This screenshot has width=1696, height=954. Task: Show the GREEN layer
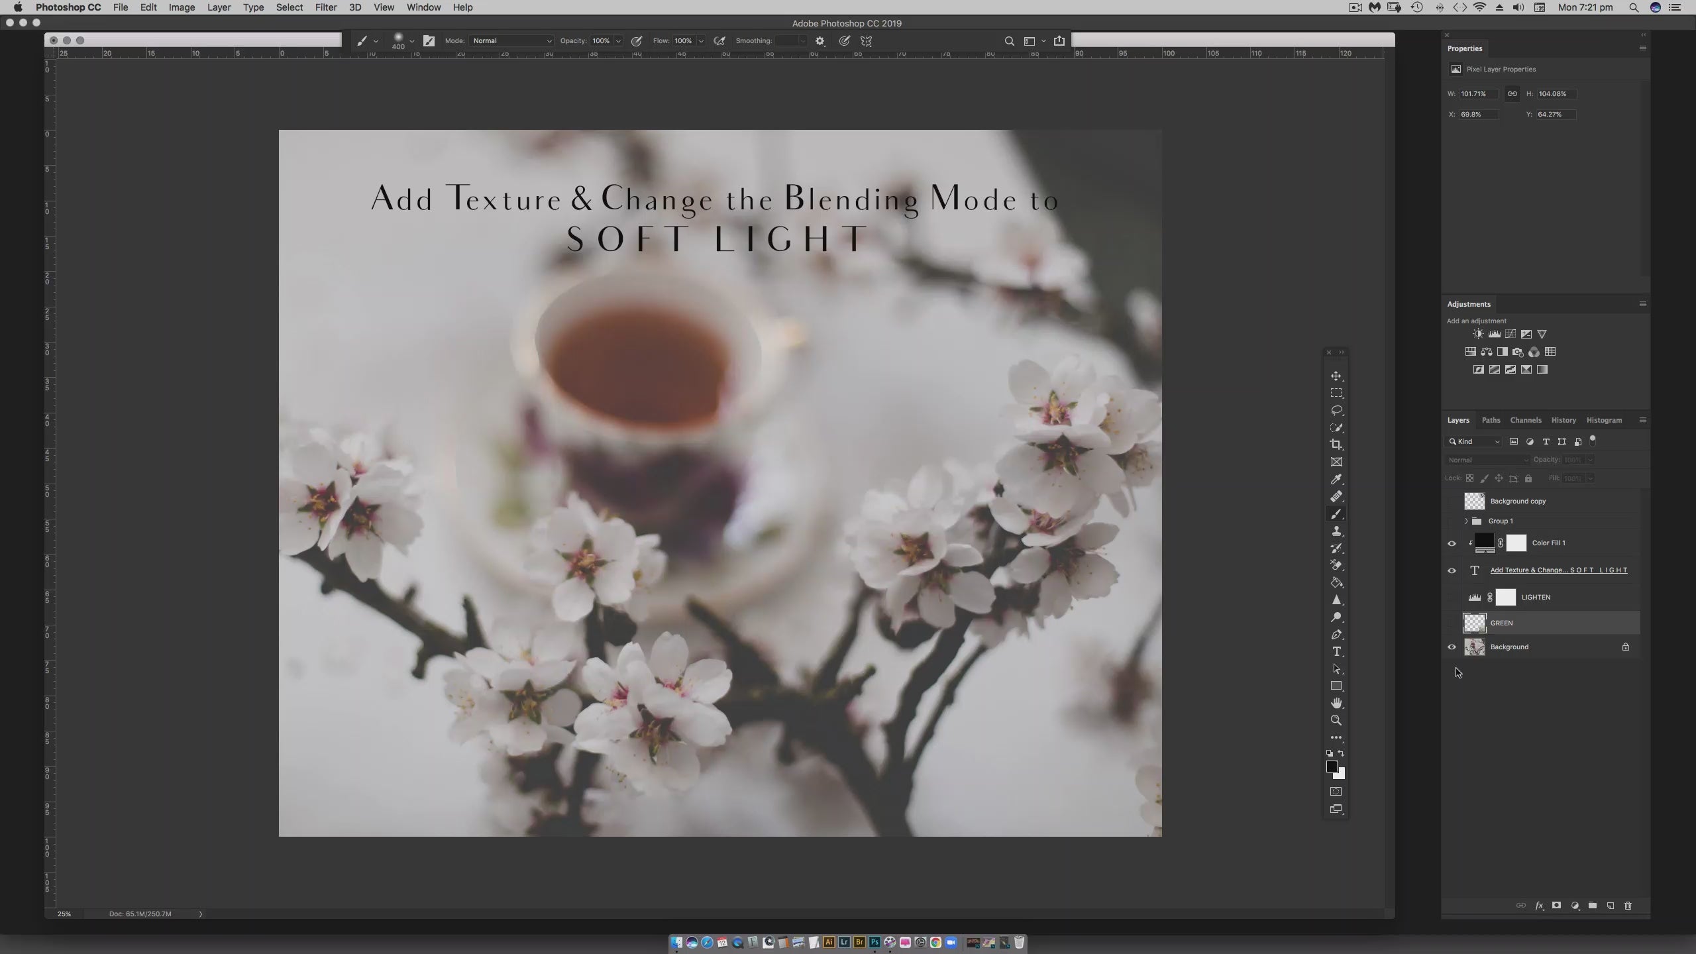click(x=1452, y=623)
